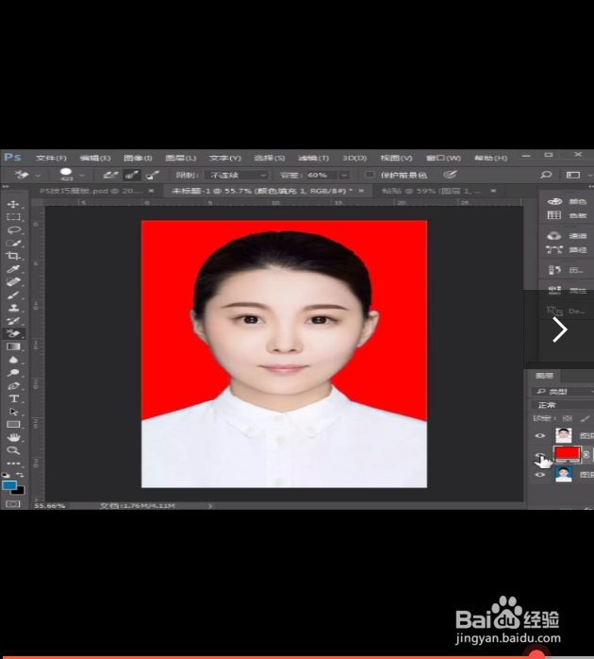Screen dimensions: 594x659
Task: Select the Zoom tool
Action: coord(13,450)
